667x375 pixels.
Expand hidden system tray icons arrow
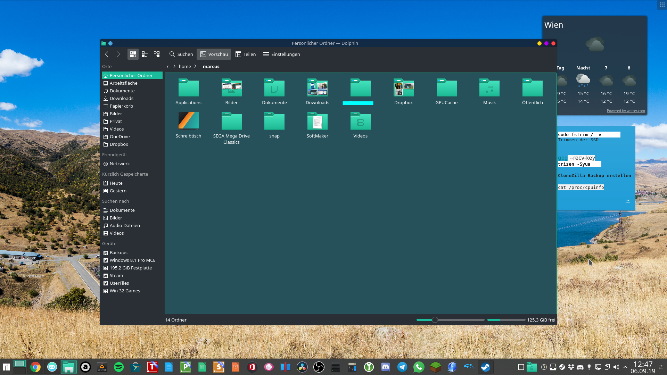(625, 367)
